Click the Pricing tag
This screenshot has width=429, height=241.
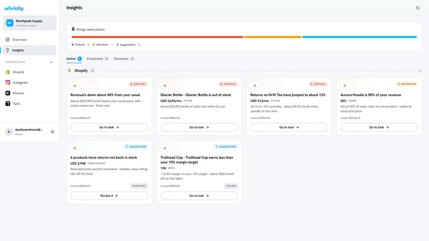pyautogui.click(x=231, y=186)
